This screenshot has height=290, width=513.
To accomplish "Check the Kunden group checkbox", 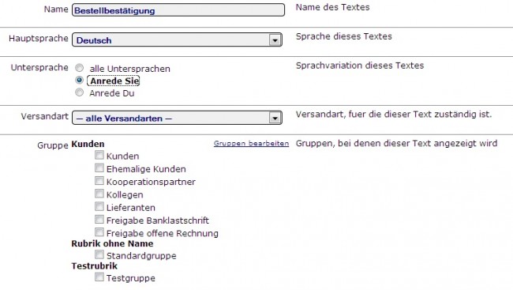I will 99,155.
